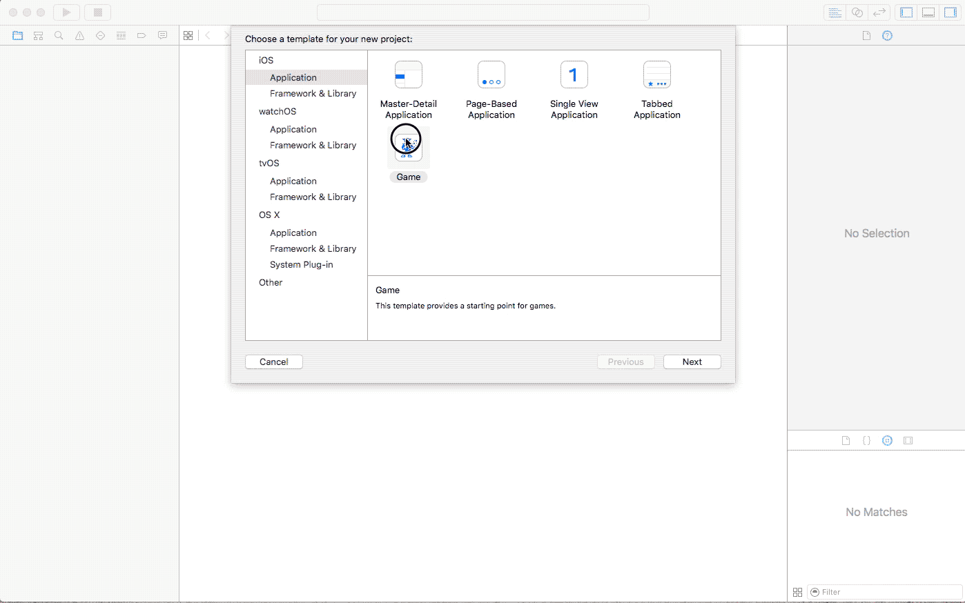Viewport: 965px width, 603px height.
Task: Show the Object library
Action: [x=888, y=440]
